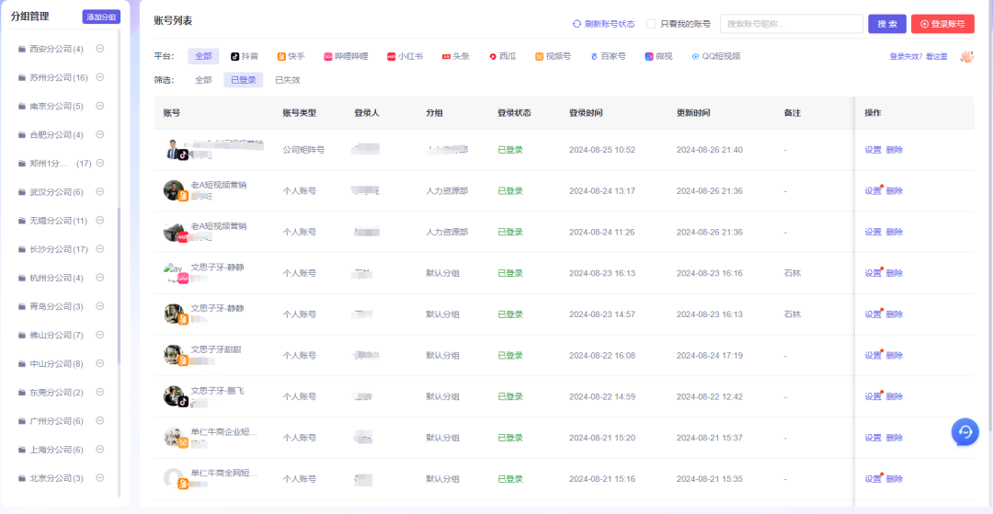
Task: Enable 只看我的账号 checkbox
Action: pos(650,24)
